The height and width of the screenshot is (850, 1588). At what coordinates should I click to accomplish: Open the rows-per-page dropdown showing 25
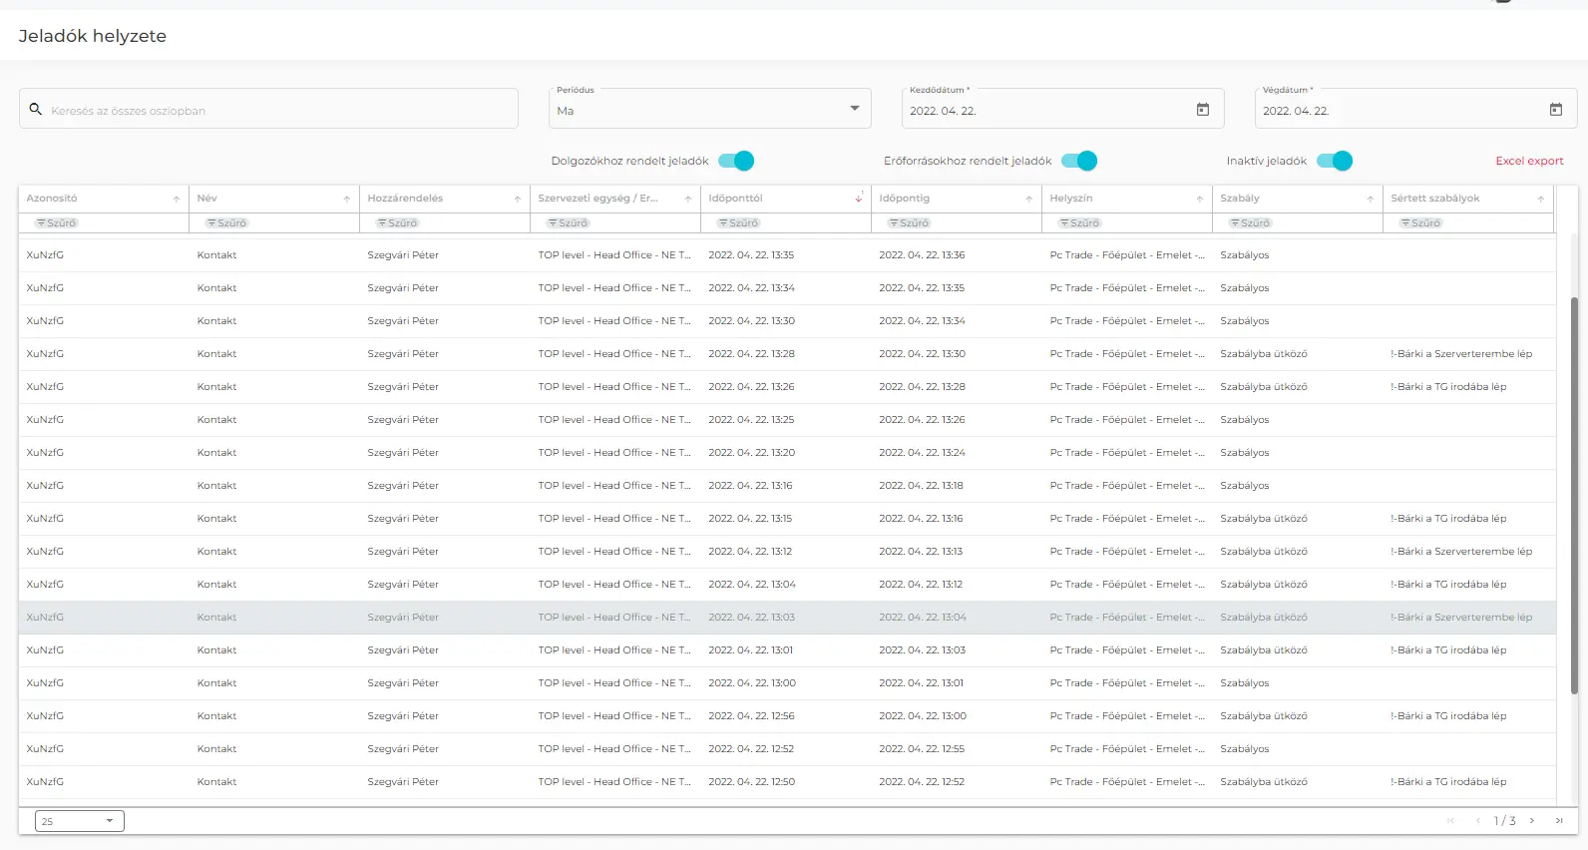pyautogui.click(x=79, y=821)
